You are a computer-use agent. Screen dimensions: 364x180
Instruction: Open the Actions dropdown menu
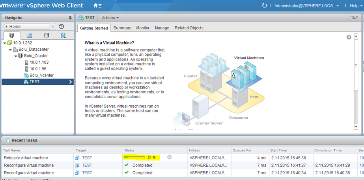pyautogui.click(x=110, y=18)
